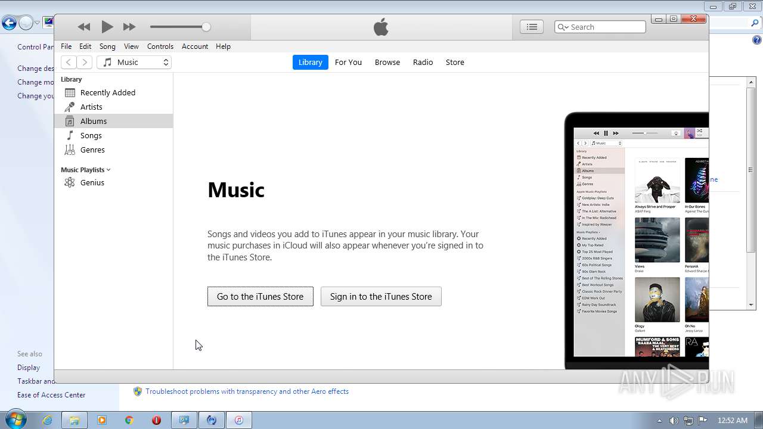Start playback with the Play button
This screenshot has width=763, height=429.
[x=107, y=27]
